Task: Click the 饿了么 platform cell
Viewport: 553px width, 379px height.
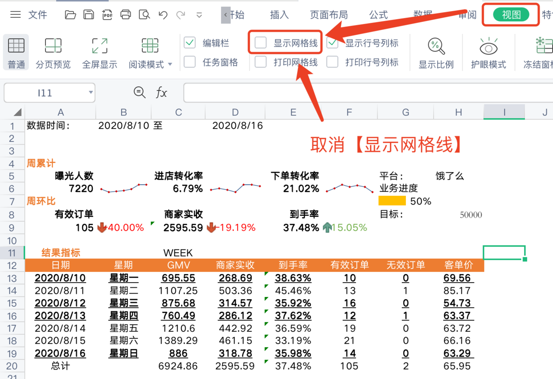Action: (x=450, y=176)
